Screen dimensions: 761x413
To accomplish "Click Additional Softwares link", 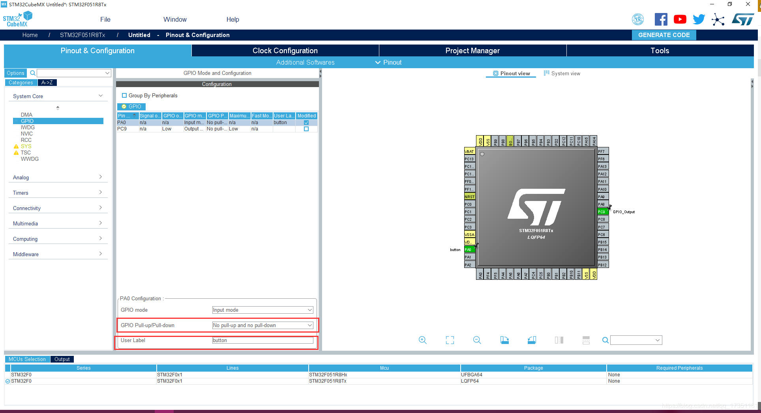I will 305,62.
